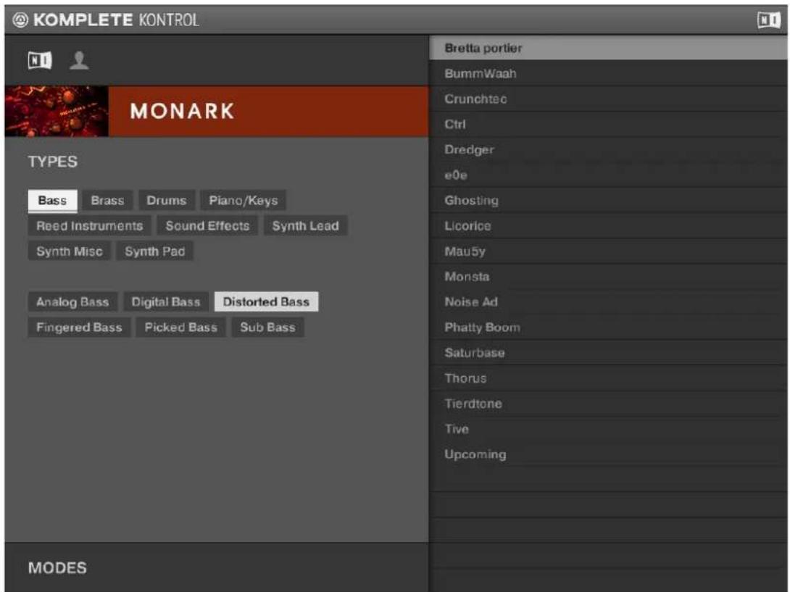The image size is (790, 592).
Task: Select the Picked Bass sub-type
Action: (181, 328)
